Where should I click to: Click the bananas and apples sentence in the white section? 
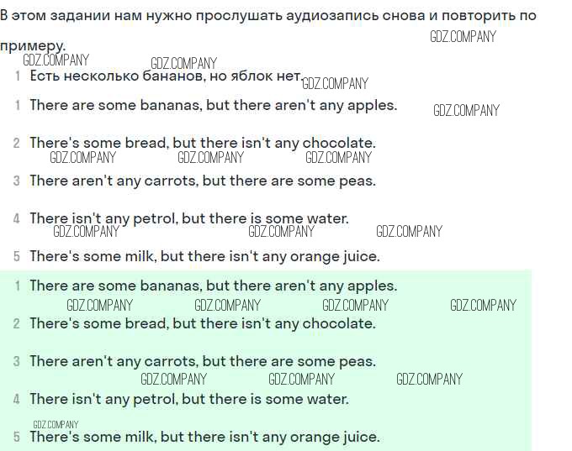point(213,105)
